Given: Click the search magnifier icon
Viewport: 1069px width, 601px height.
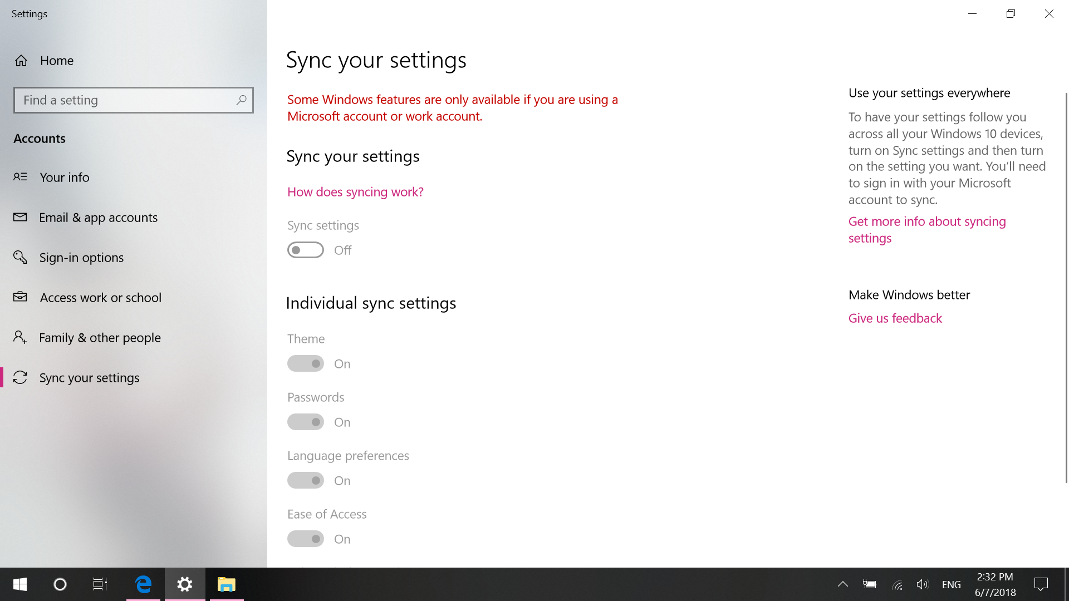Looking at the screenshot, I should click(241, 100).
